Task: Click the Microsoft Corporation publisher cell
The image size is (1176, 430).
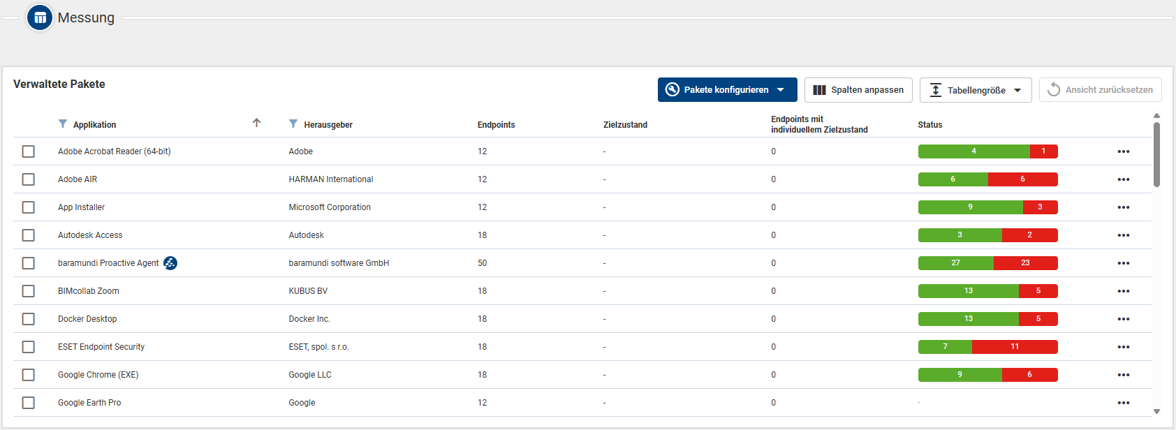Action: click(330, 207)
